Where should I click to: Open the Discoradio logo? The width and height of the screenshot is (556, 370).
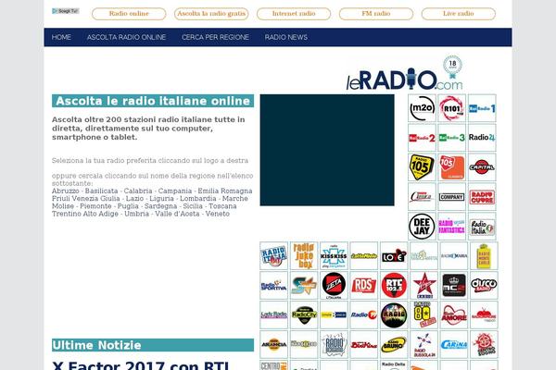(x=484, y=286)
